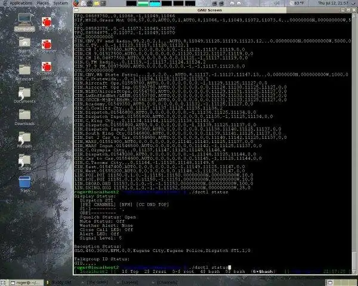Click the '[PRI CHANNEL] [NFM]' line
358x286 pixels.
coord(124,204)
